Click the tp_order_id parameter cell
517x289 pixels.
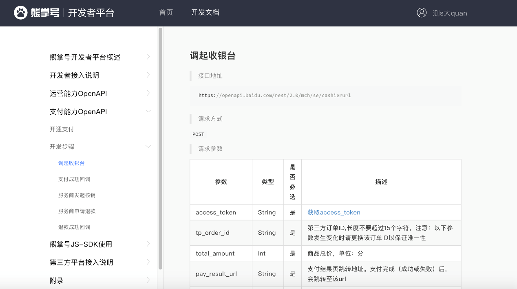[221, 233]
